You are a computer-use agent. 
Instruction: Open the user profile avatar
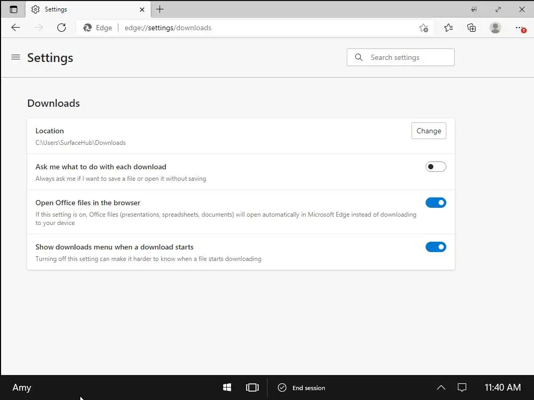coord(495,28)
